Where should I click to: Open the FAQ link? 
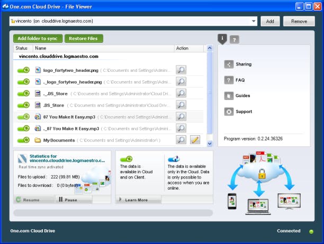(240, 80)
